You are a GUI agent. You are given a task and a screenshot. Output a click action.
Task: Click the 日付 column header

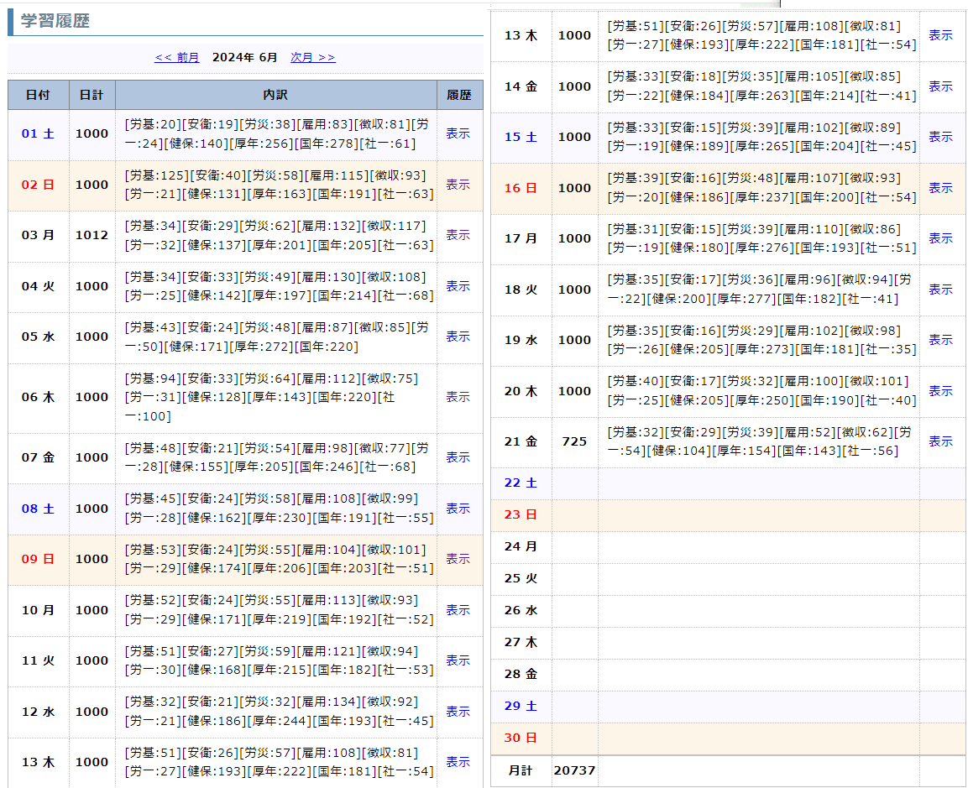pos(37,95)
